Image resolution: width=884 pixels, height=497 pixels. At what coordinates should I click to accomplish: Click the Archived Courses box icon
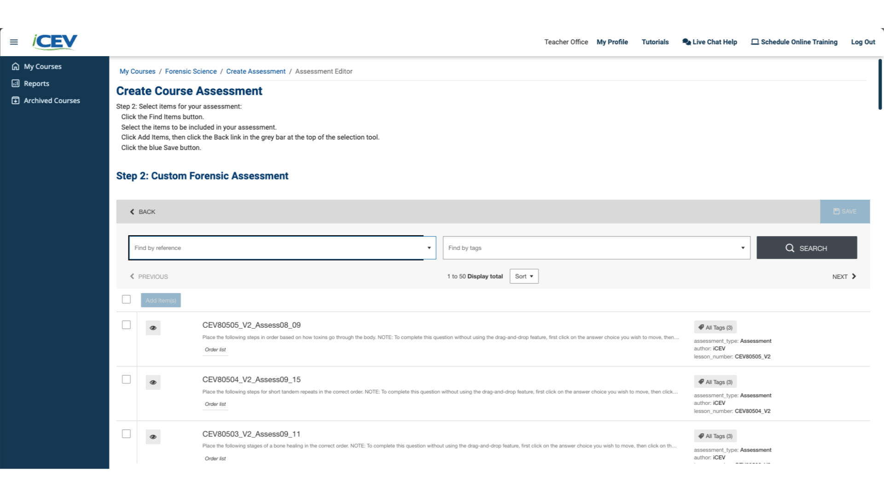pos(16,100)
